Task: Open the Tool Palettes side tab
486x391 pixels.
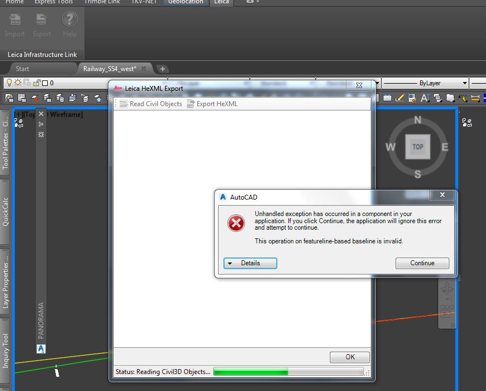Action: click(5, 143)
